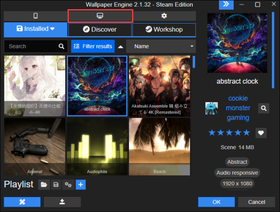Click the cookie monster author avatar
The image size is (280, 212).
211,108
